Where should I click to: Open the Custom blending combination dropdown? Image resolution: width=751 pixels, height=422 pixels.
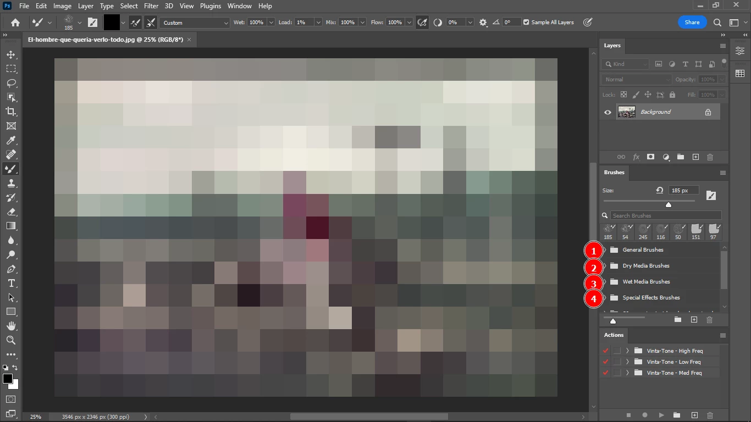[195, 23]
